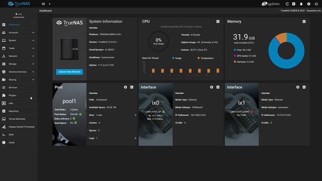Viewport: 322px width, 181px height.
Task: Expand the Tasks menu arrow
Action: coord(33,48)
